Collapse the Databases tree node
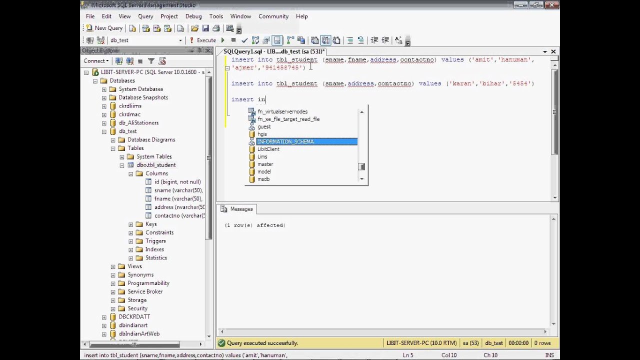The image size is (640, 360). tap(95, 80)
